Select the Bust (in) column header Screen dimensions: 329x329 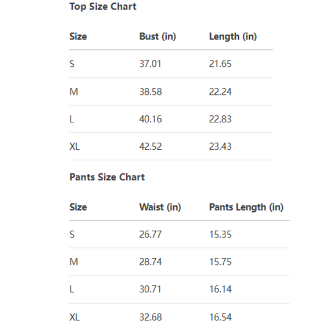pyautogui.click(x=157, y=37)
